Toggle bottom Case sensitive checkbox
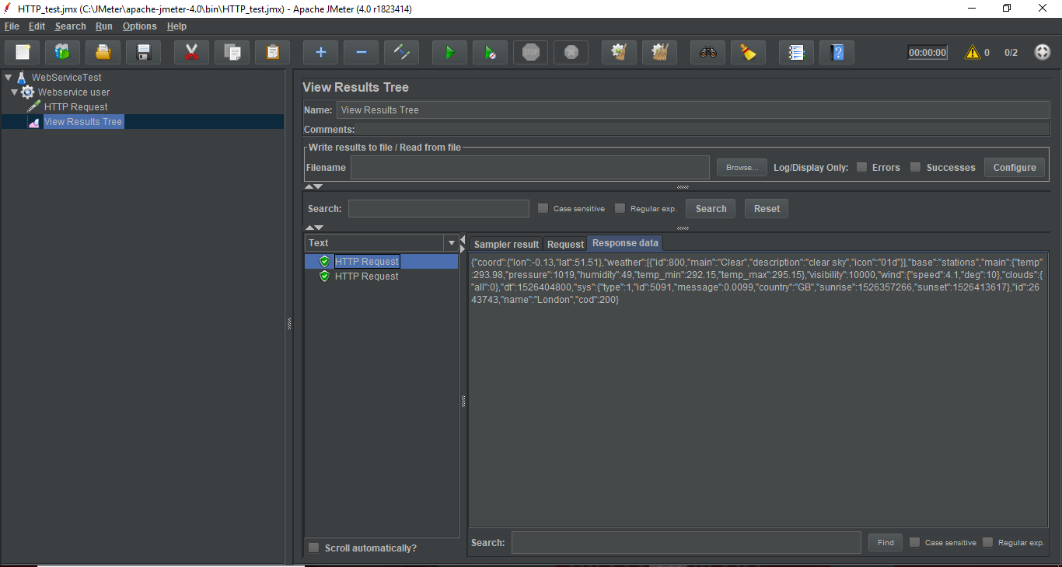The height and width of the screenshot is (567, 1062). pyautogui.click(x=915, y=542)
